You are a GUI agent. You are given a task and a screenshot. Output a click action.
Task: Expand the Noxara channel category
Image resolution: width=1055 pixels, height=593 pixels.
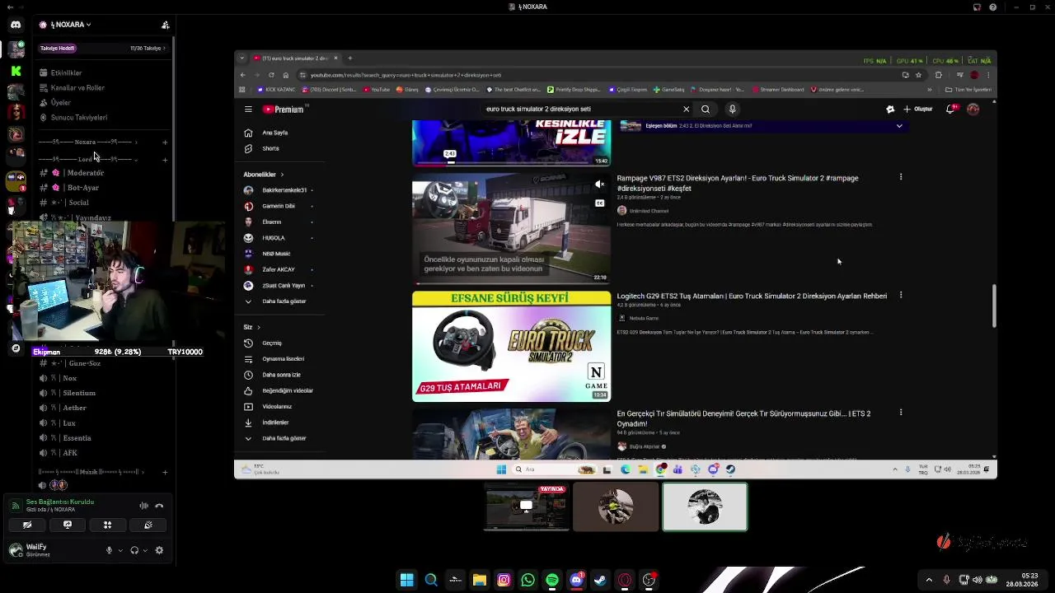(x=87, y=142)
